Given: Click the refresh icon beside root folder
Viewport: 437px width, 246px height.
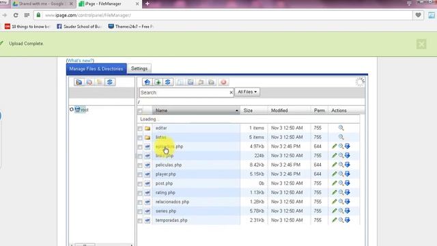Looking at the screenshot, I should [71, 109].
